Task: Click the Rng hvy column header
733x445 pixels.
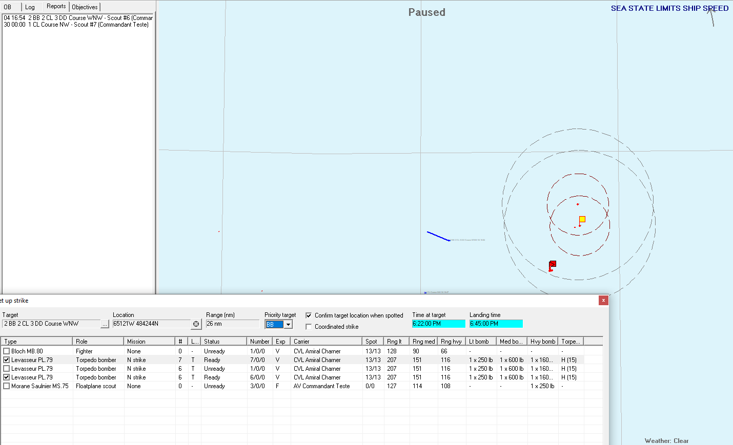Action: pyautogui.click(x=452, y=342)
